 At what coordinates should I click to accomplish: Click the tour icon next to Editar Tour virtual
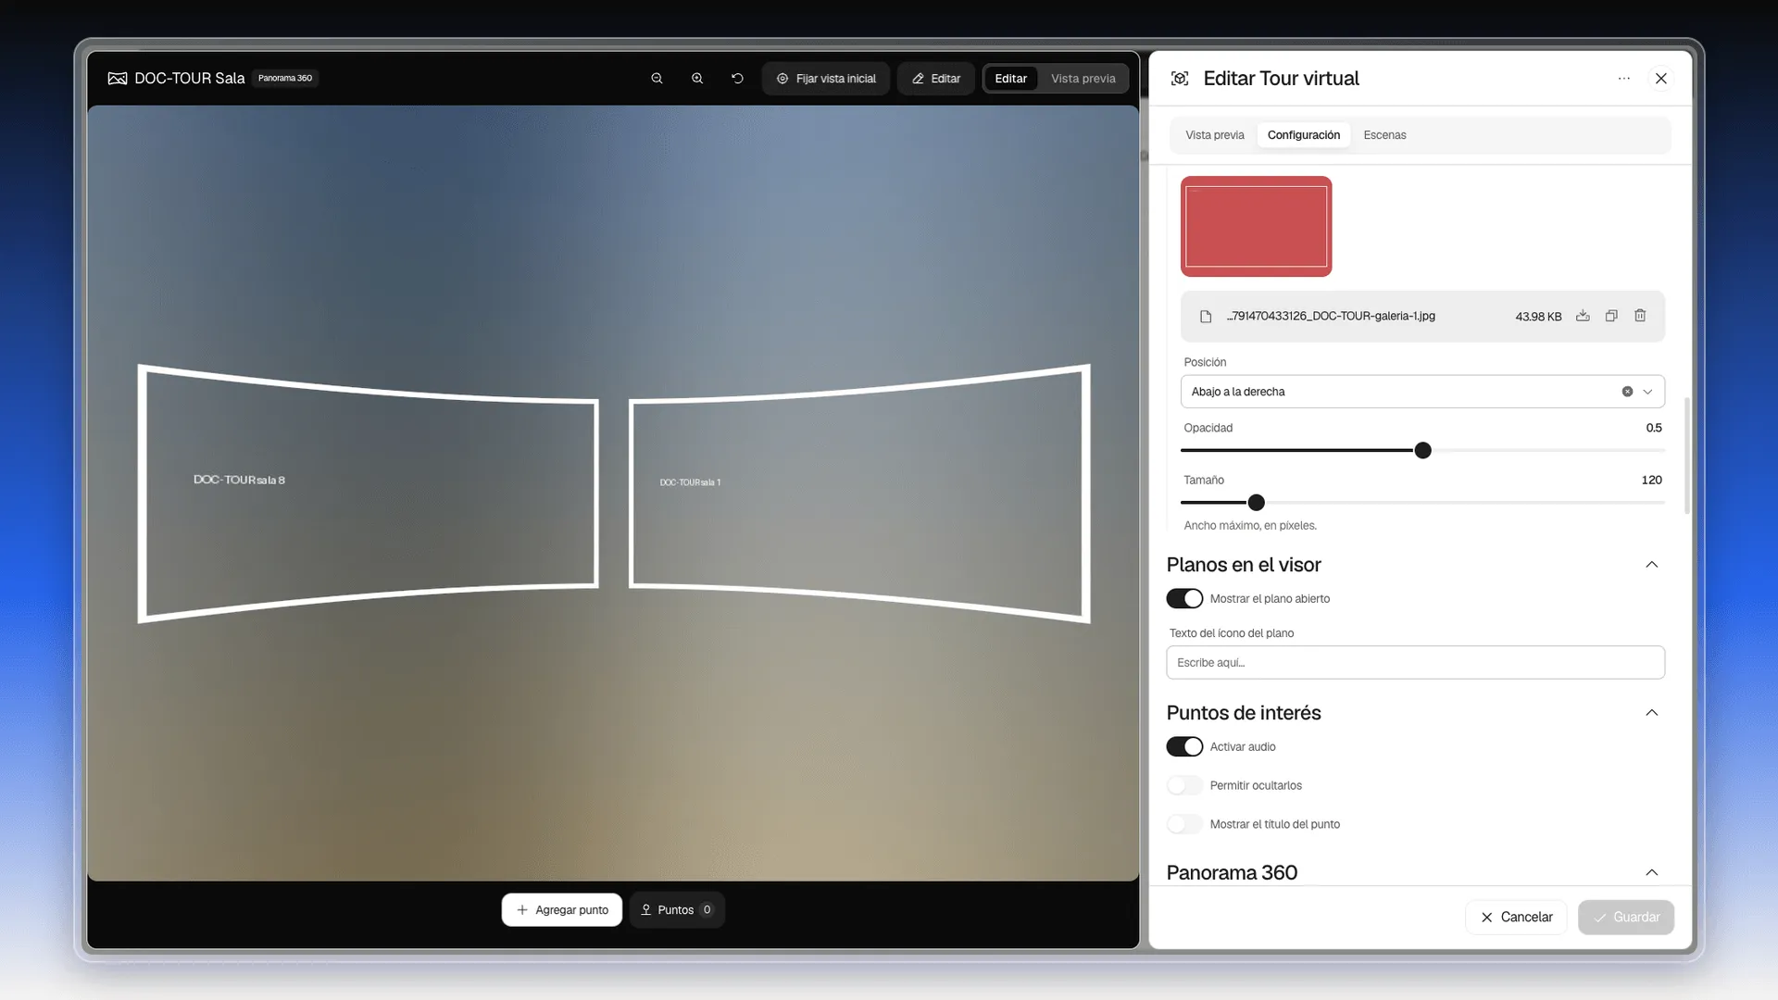(x=1180, y=79)
